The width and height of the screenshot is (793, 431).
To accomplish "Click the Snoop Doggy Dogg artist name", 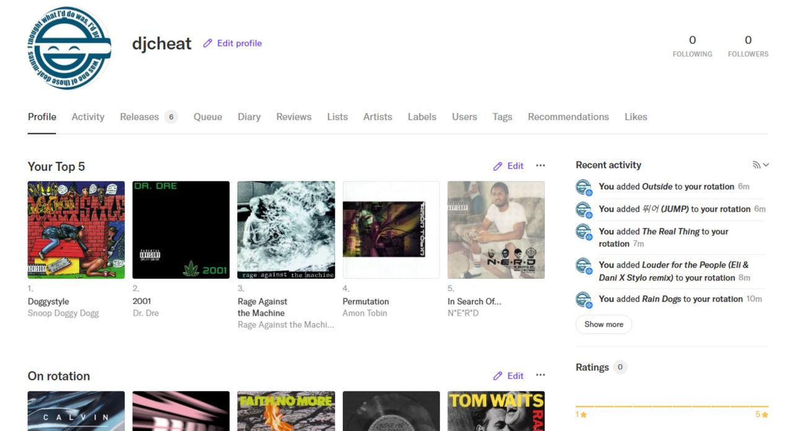I will click(63, 313).
